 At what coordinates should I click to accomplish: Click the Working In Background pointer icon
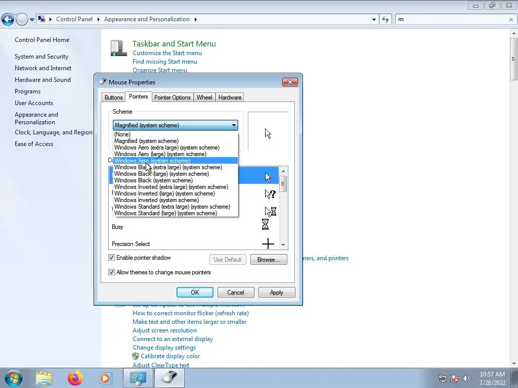click(x=270, y=211)
